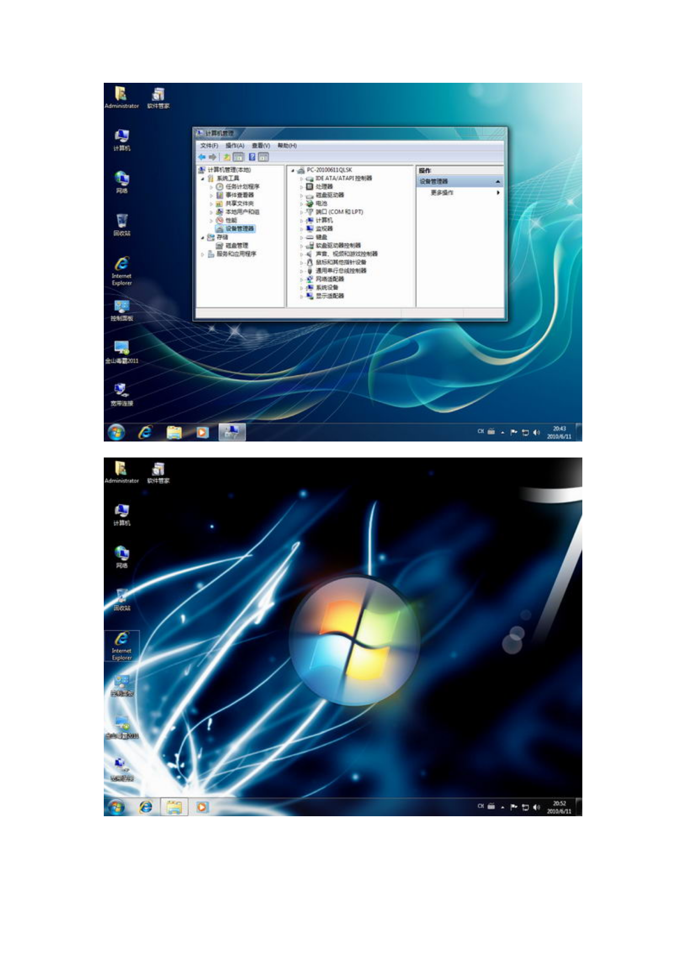Open the 操作(A) menu
This screenshot has height=968, width=685.
235,146
